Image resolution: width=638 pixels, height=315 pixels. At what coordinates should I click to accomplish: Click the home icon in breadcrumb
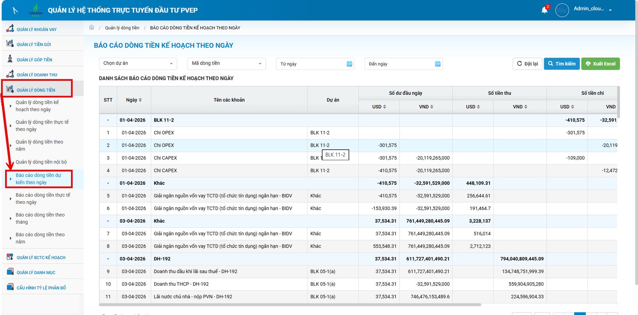click(91, 27)
